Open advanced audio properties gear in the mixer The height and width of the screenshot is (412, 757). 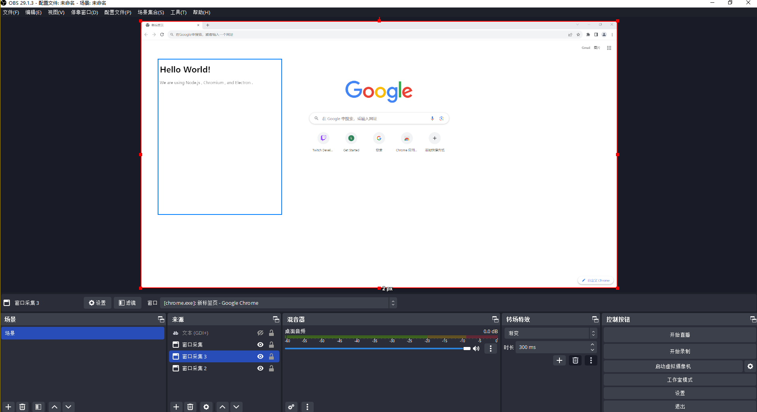coord(291,406)
